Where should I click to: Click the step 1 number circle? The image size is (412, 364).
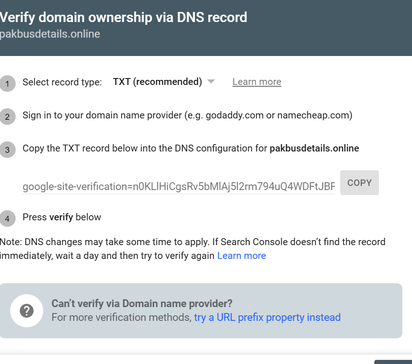pos(7,84)
